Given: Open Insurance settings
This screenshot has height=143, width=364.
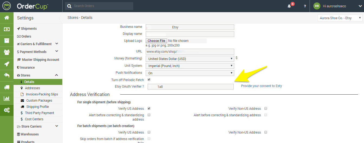Looking at the screenshot, I should coord(26,67).
